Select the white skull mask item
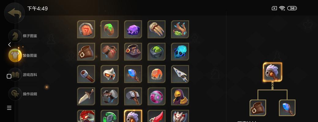The height and width of the screenshot is (122, 318). pyautogui.click(x=110, y=74)
